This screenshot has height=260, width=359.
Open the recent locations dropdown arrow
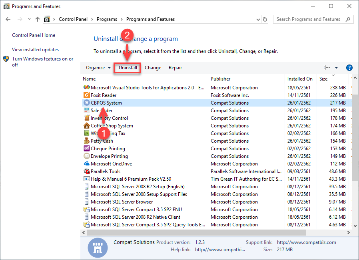click(29, 19)
